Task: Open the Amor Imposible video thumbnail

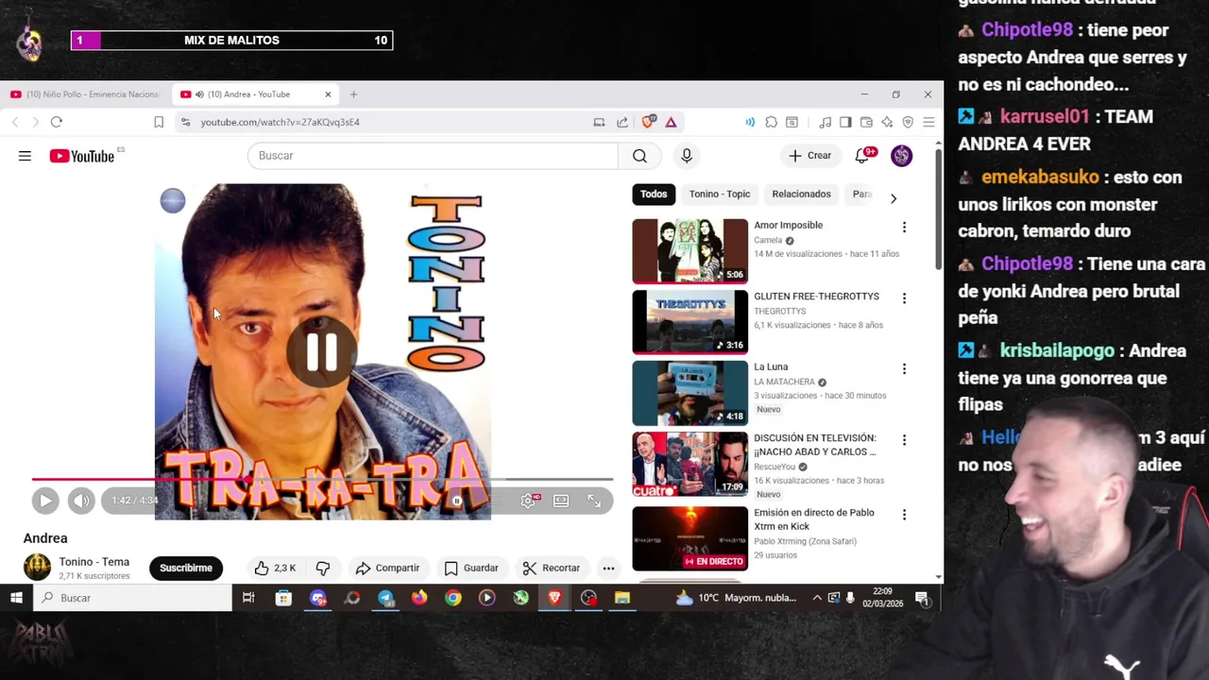Action: [x=690, y=251]
